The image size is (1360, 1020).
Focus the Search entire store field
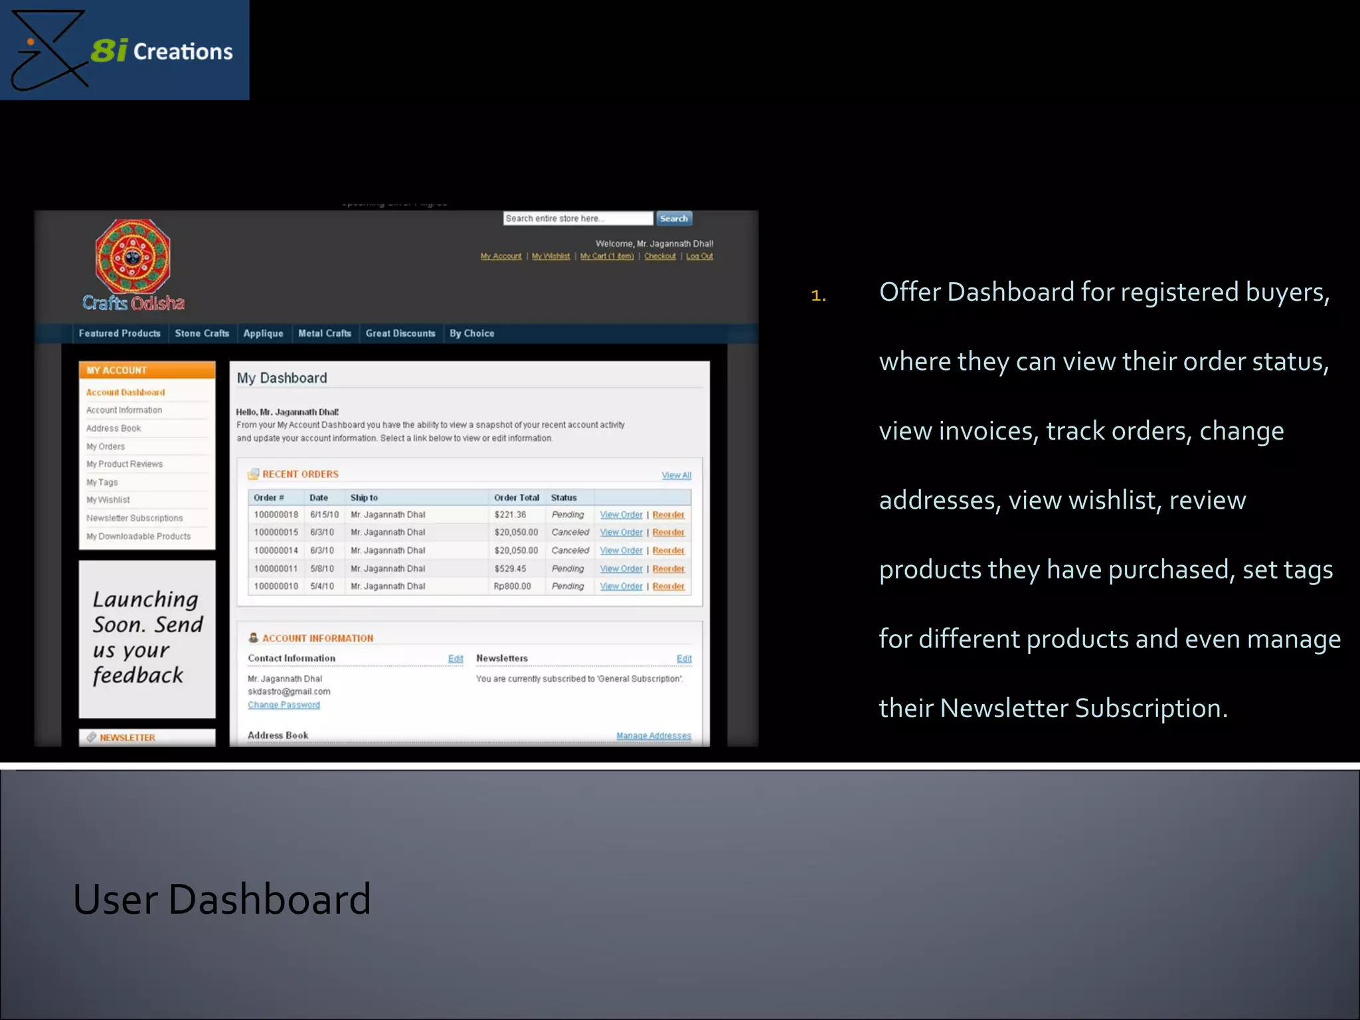pyautogui.click(x=578, y=218)
